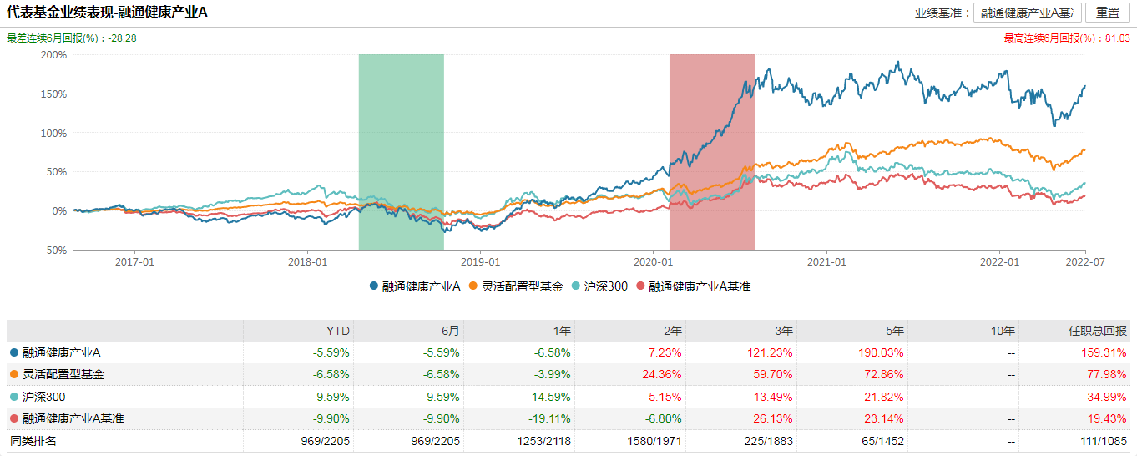This screenshot has height=456, width=1137.
Task: Click the red shaded best-period chart region
Action: pos(711,152)
